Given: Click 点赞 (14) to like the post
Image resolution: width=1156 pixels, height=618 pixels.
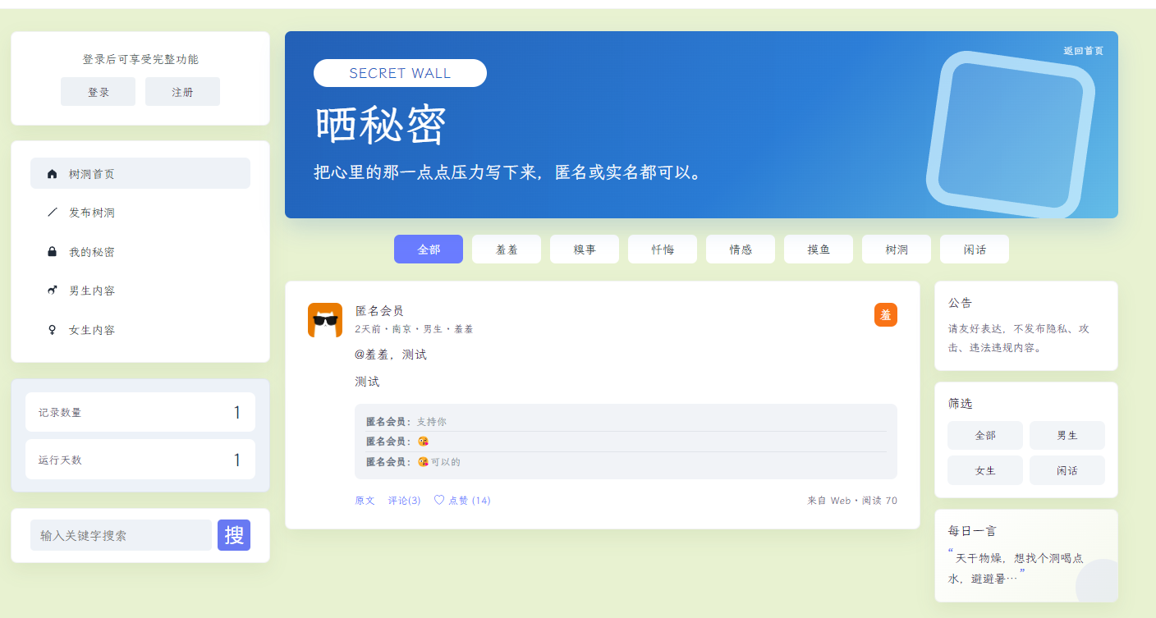Looking at the screenshot, I should click(462, 501).
